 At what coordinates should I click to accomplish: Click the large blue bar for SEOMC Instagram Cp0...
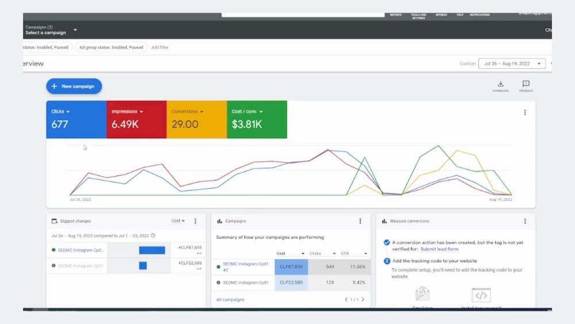click(x=152, y=250)
